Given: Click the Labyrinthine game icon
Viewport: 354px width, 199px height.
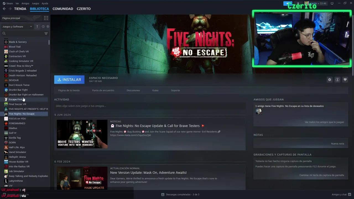Looking at the screenshot, I should coord(6,181).
